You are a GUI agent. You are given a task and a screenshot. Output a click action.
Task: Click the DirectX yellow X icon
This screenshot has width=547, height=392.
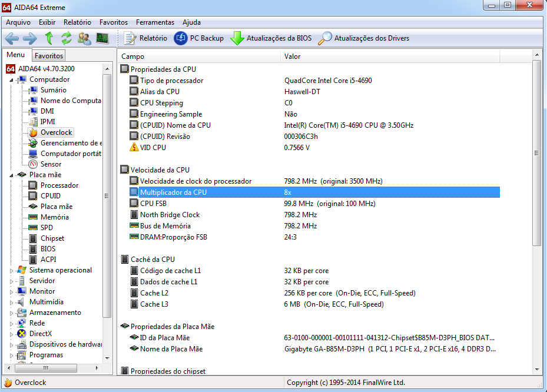(x=22, y=334)
